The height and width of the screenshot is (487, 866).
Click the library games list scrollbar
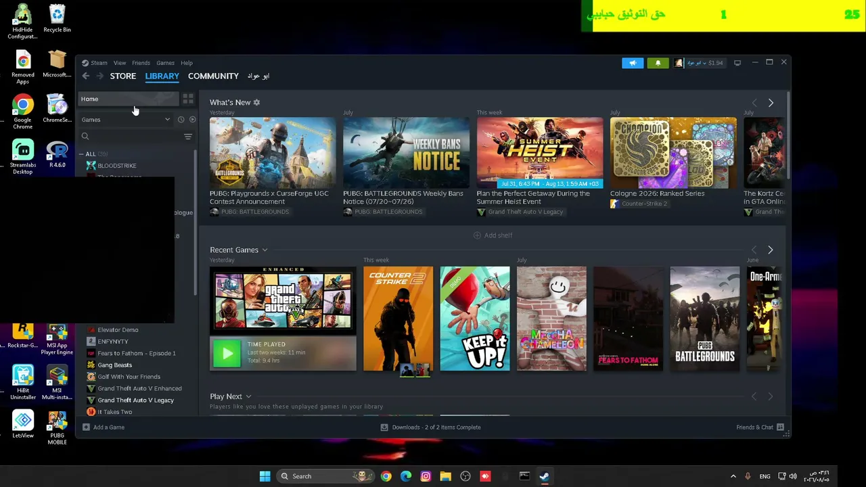(x=196, y=223)
